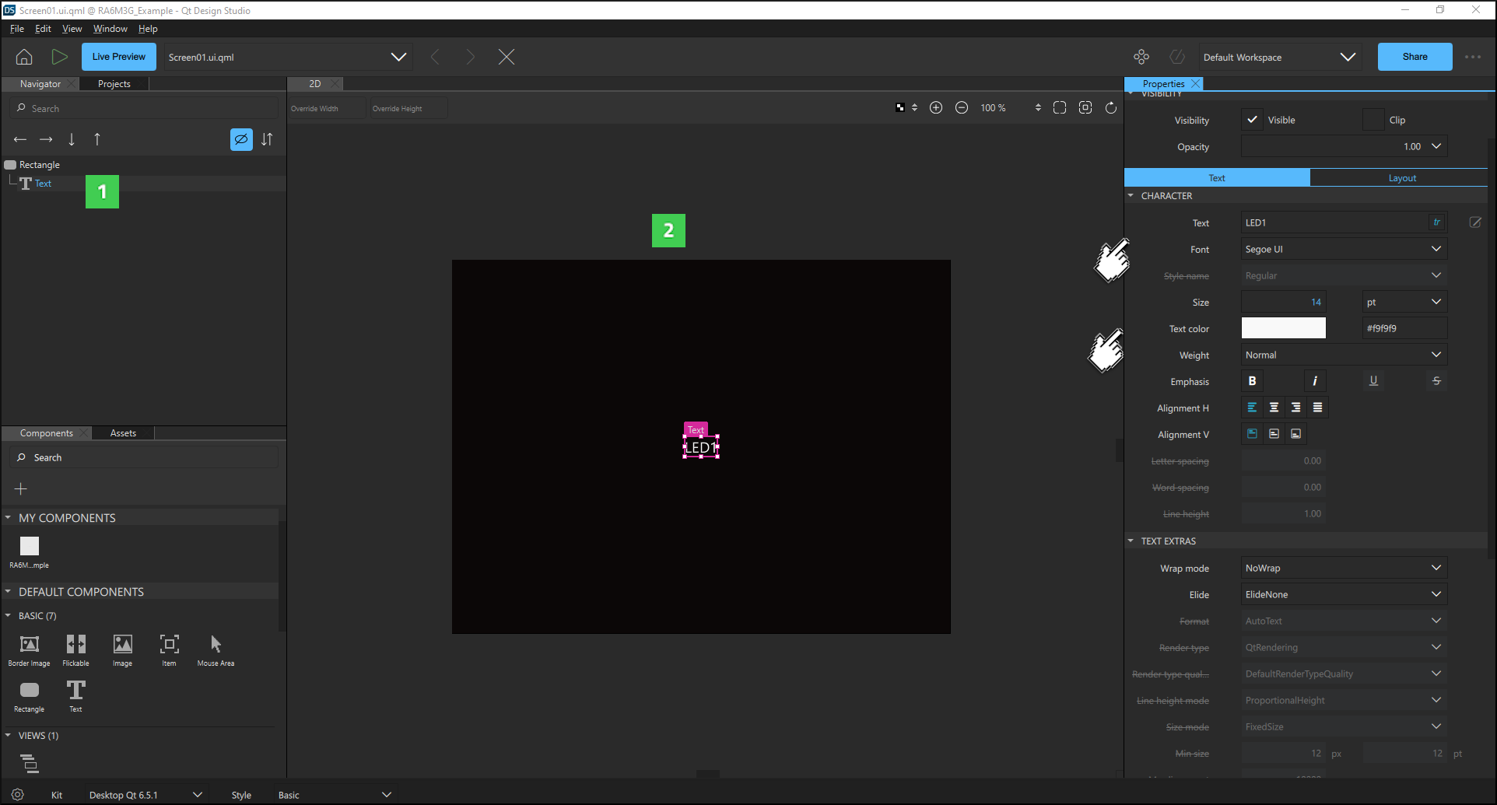Center-align text horizontally

(1274, 408)
